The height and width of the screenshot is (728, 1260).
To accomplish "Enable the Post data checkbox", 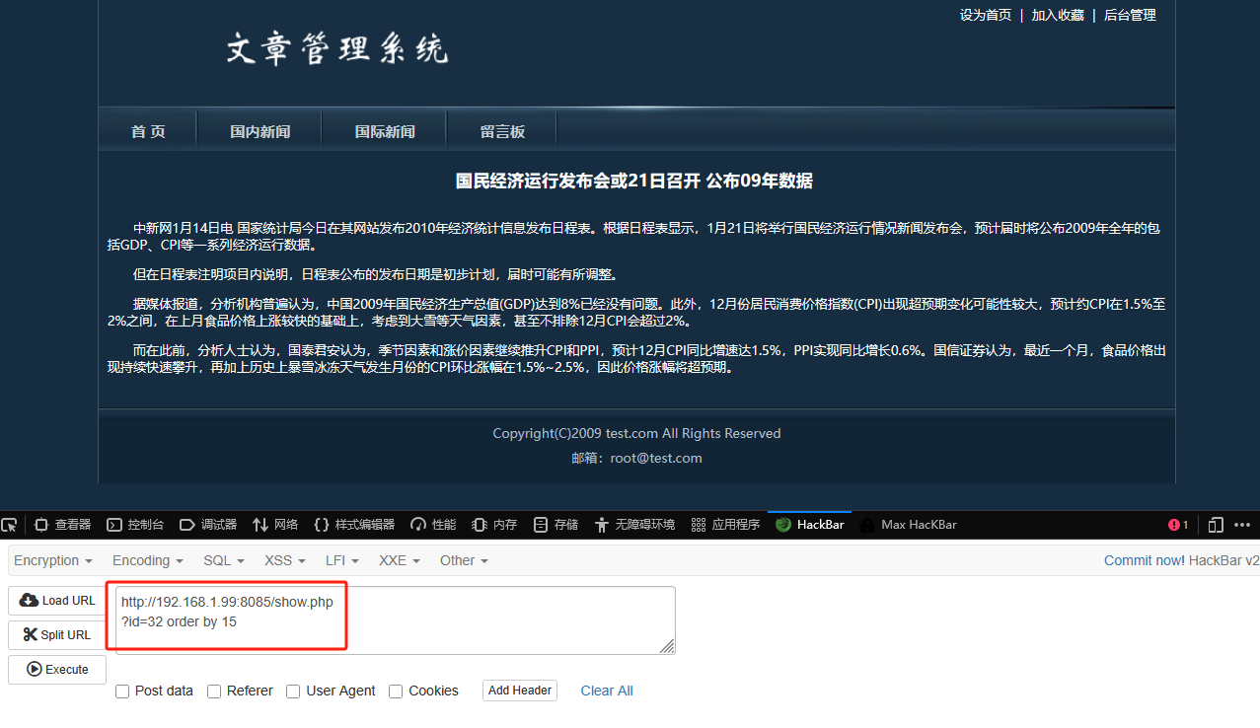I will click(122, 692).
